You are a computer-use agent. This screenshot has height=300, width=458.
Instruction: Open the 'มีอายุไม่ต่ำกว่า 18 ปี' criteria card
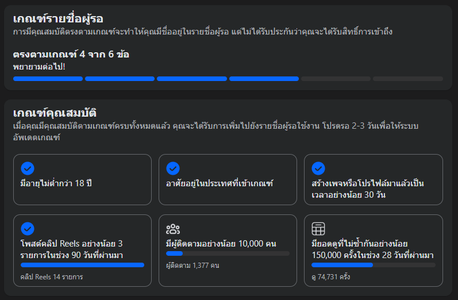click(82, 180)
